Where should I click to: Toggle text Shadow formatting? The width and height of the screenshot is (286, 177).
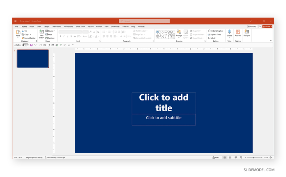(x=71, y=36)
